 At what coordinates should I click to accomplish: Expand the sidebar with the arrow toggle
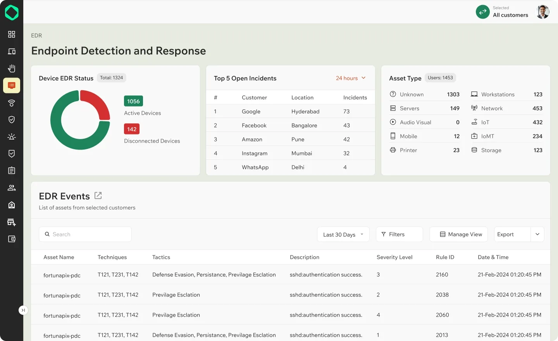coord(23,310)
